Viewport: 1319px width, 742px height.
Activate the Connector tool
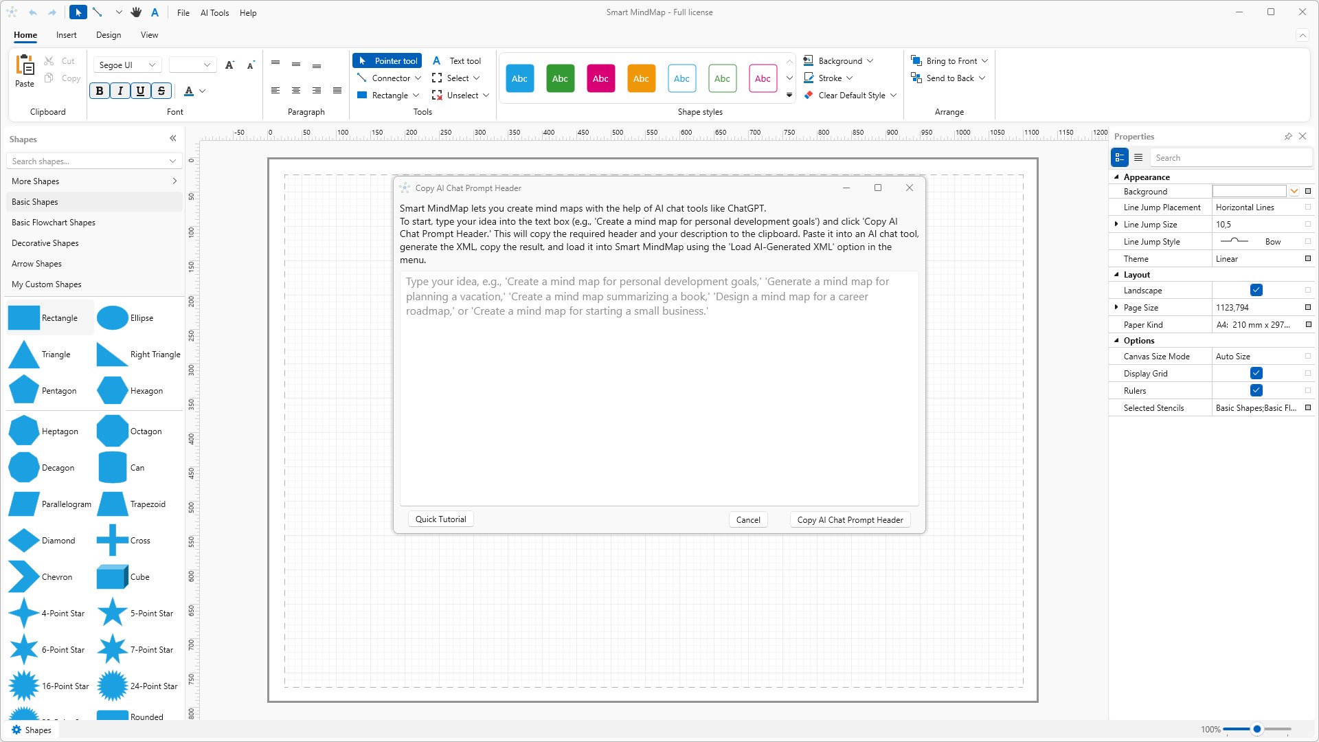point(387,78)
